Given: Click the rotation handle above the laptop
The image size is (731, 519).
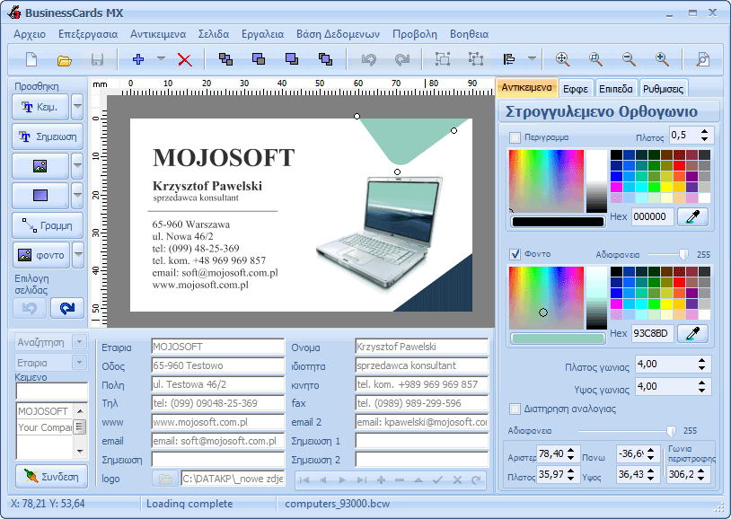Looking at the screenshot, I should [x=397, y=172].
